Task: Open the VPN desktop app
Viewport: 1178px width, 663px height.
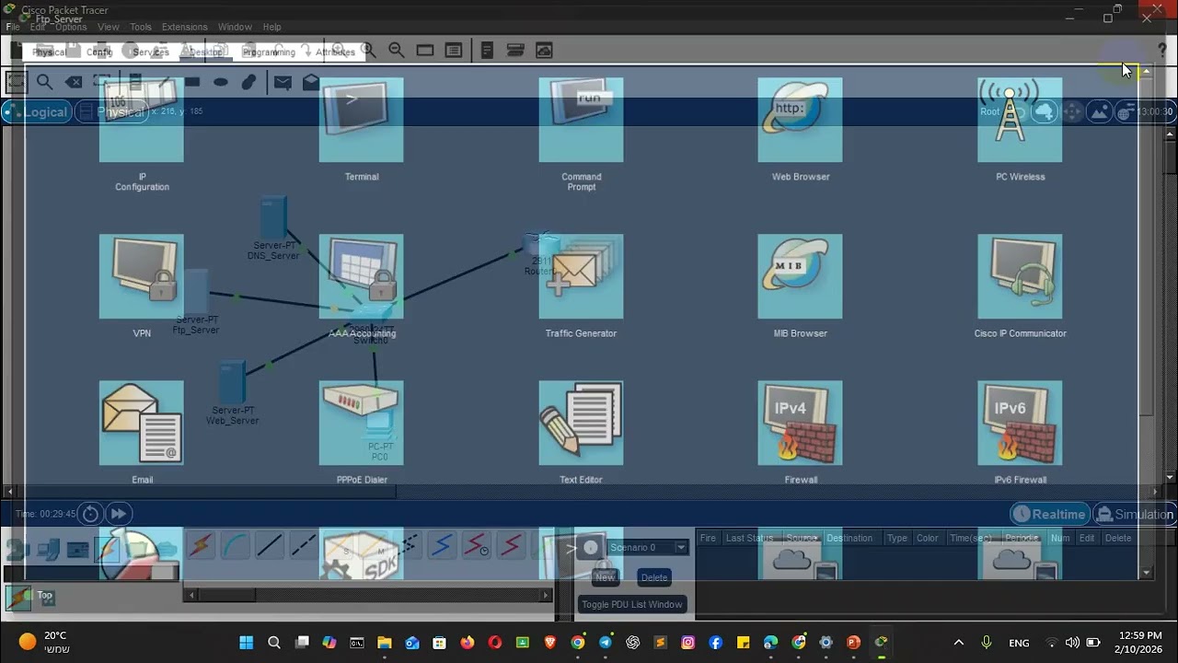Action: (x=141, y=276)
